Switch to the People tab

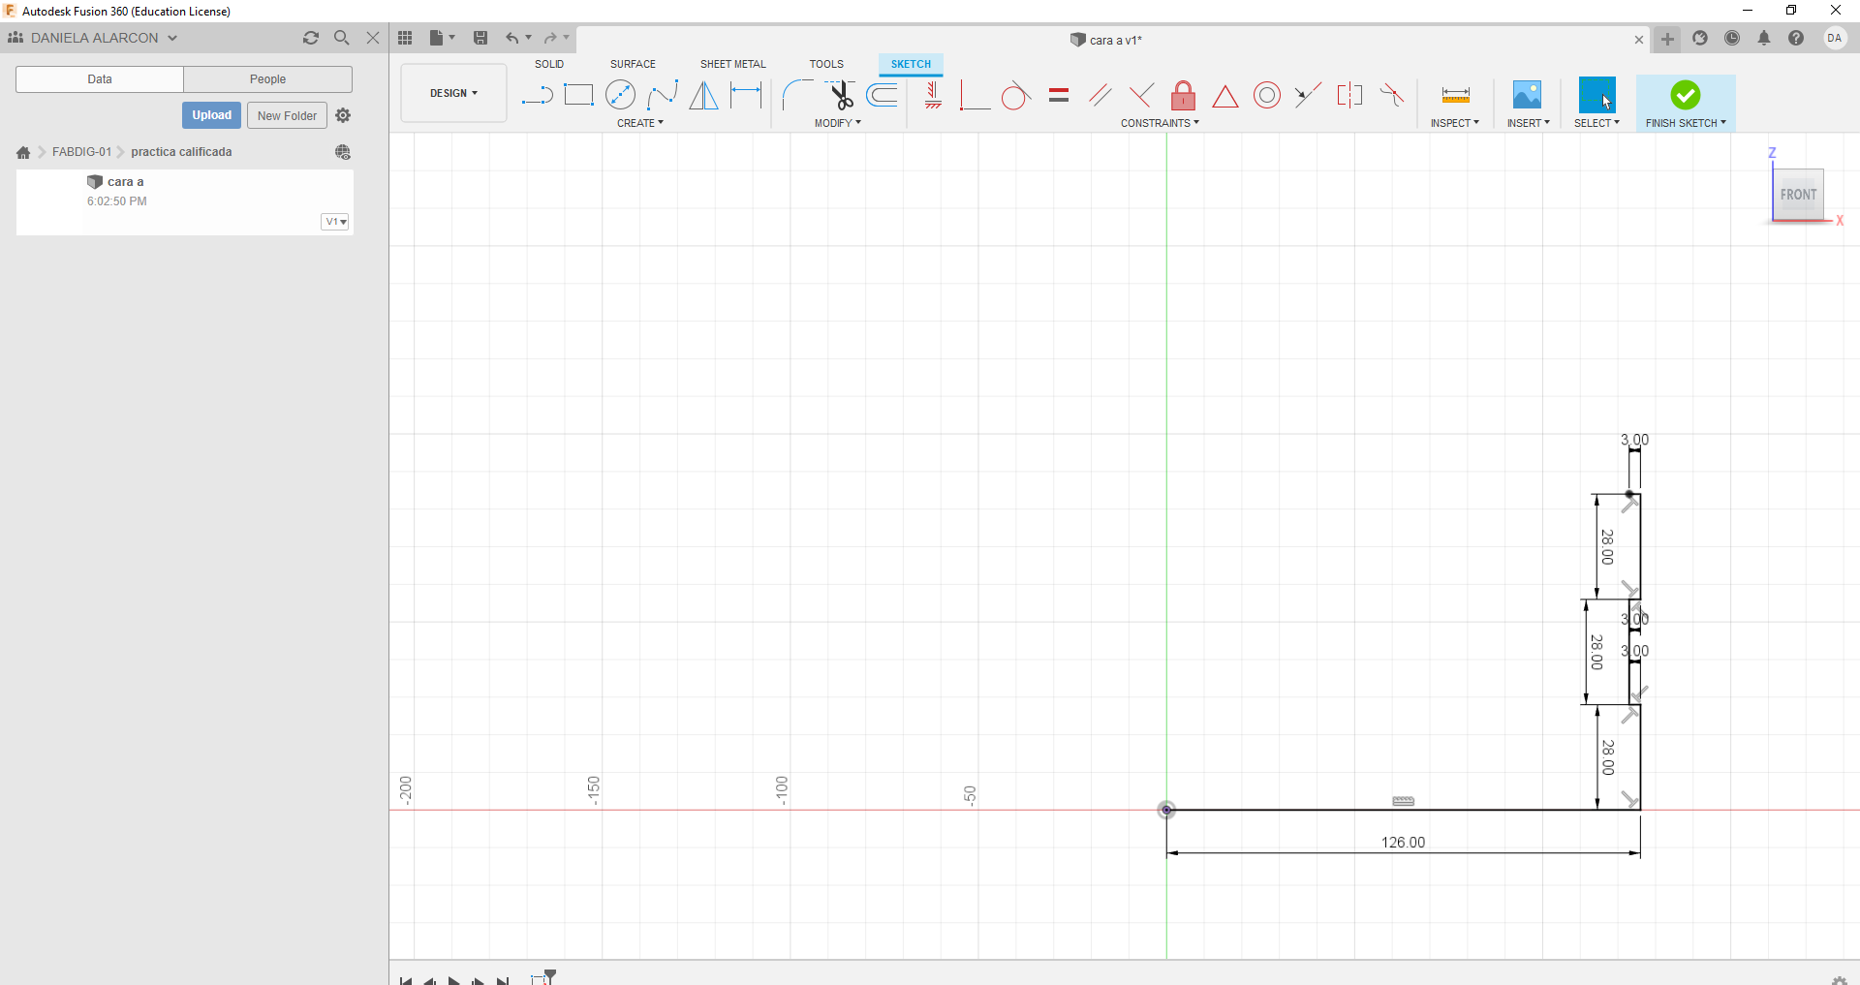pyautogui.click(x=267, y=79)
